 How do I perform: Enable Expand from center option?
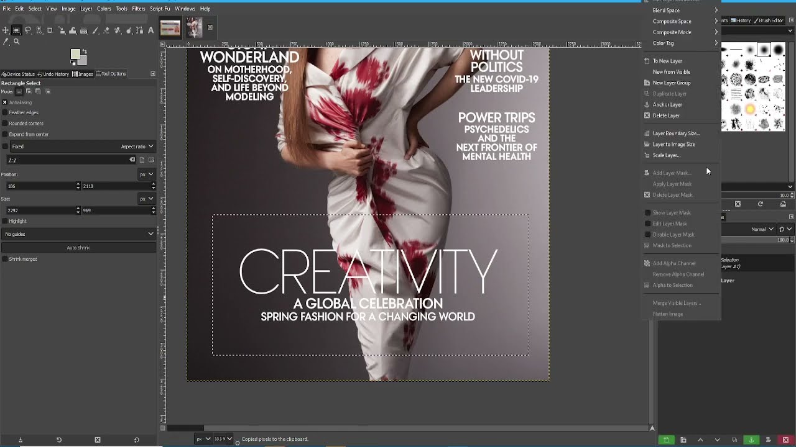coord(5,134)
